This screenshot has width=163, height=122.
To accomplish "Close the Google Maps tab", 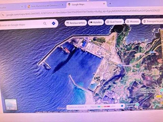I will click(x=104, y=4).
